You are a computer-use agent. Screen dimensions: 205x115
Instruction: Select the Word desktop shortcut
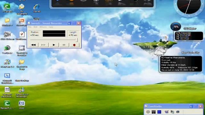tap(22, 105)
